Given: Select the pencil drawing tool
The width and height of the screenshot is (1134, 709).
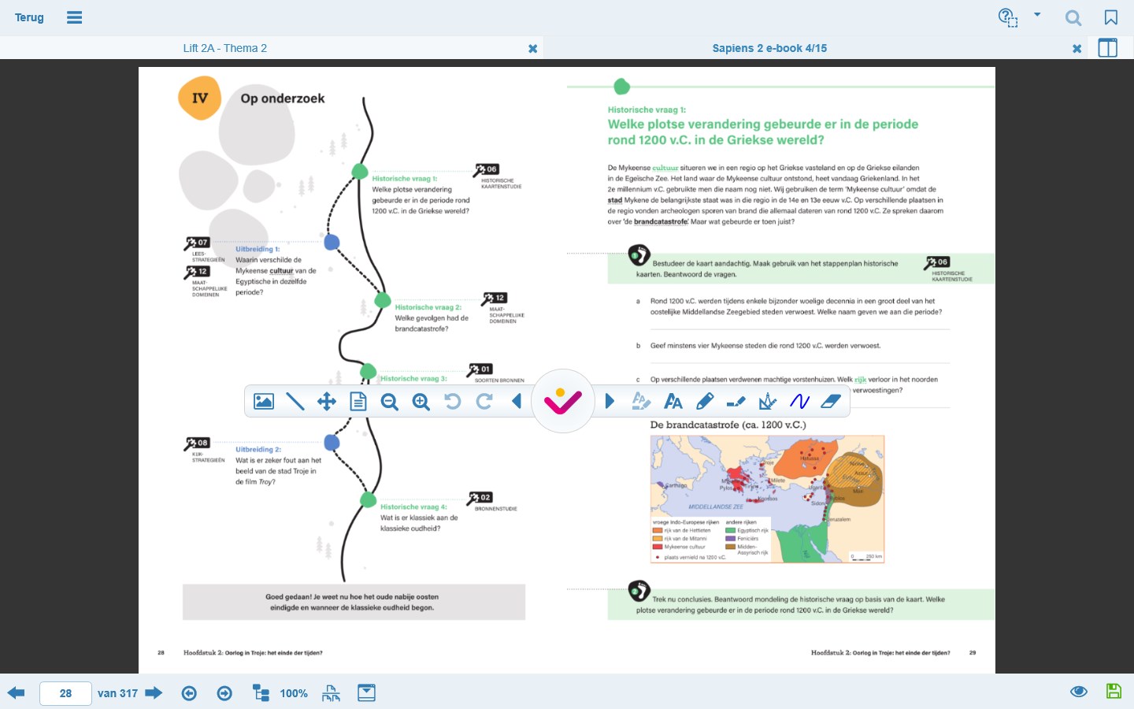Looking at the screenshot, I should tap(705, 402).
